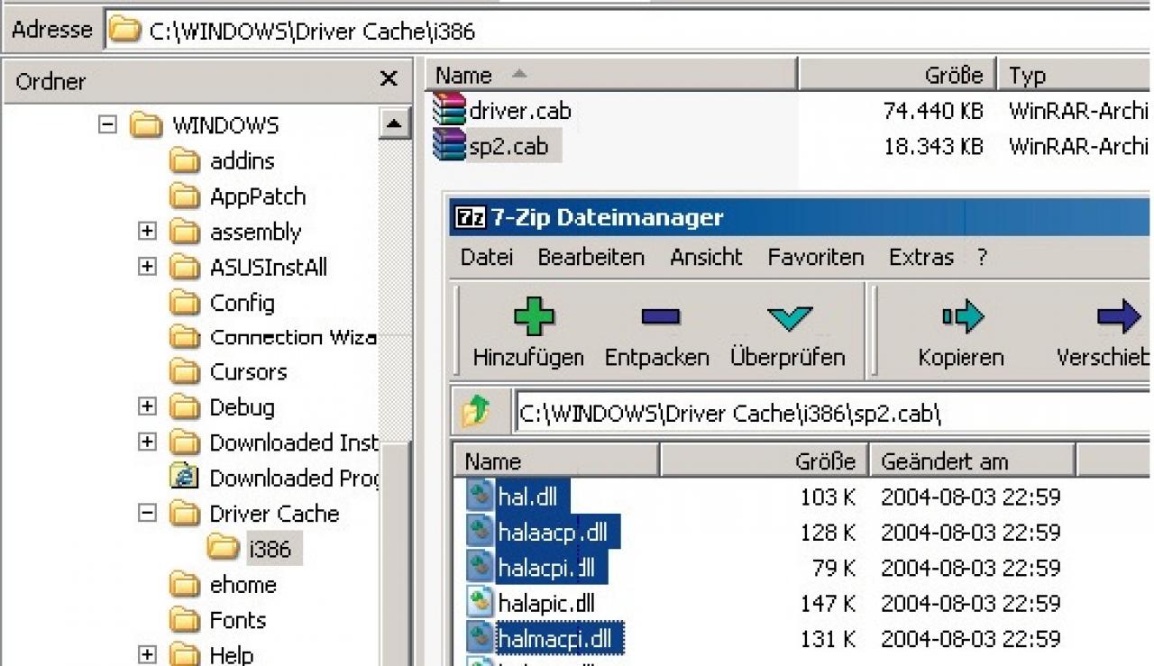1154x666 pixels.
Task: Open the Bearbeiten menu
Action: tap(591, 257)
